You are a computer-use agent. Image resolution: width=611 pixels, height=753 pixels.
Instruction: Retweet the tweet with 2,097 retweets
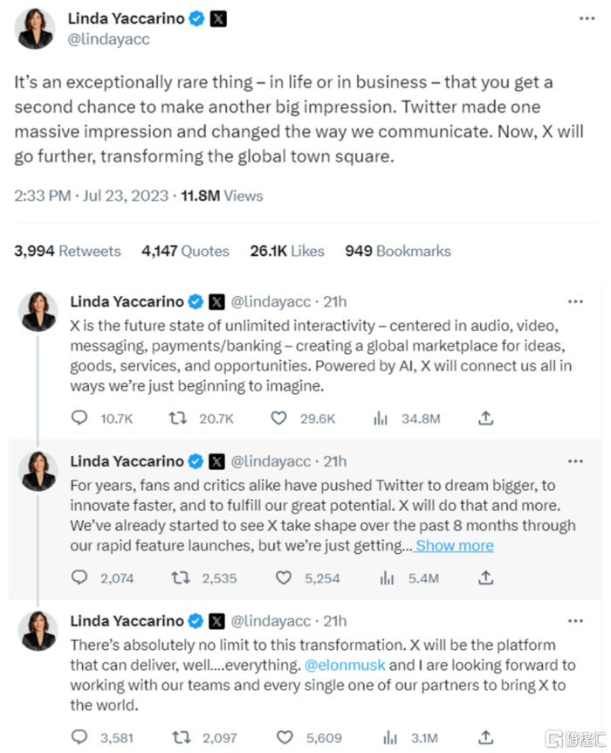click(179, 737)
